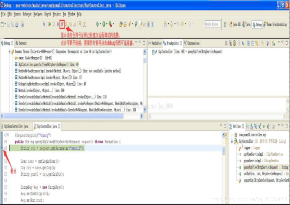The height and width of the screenshot is (205, 290).
Task: Click the Resume debug toolbar icon
Action: (x=49, y=24)
